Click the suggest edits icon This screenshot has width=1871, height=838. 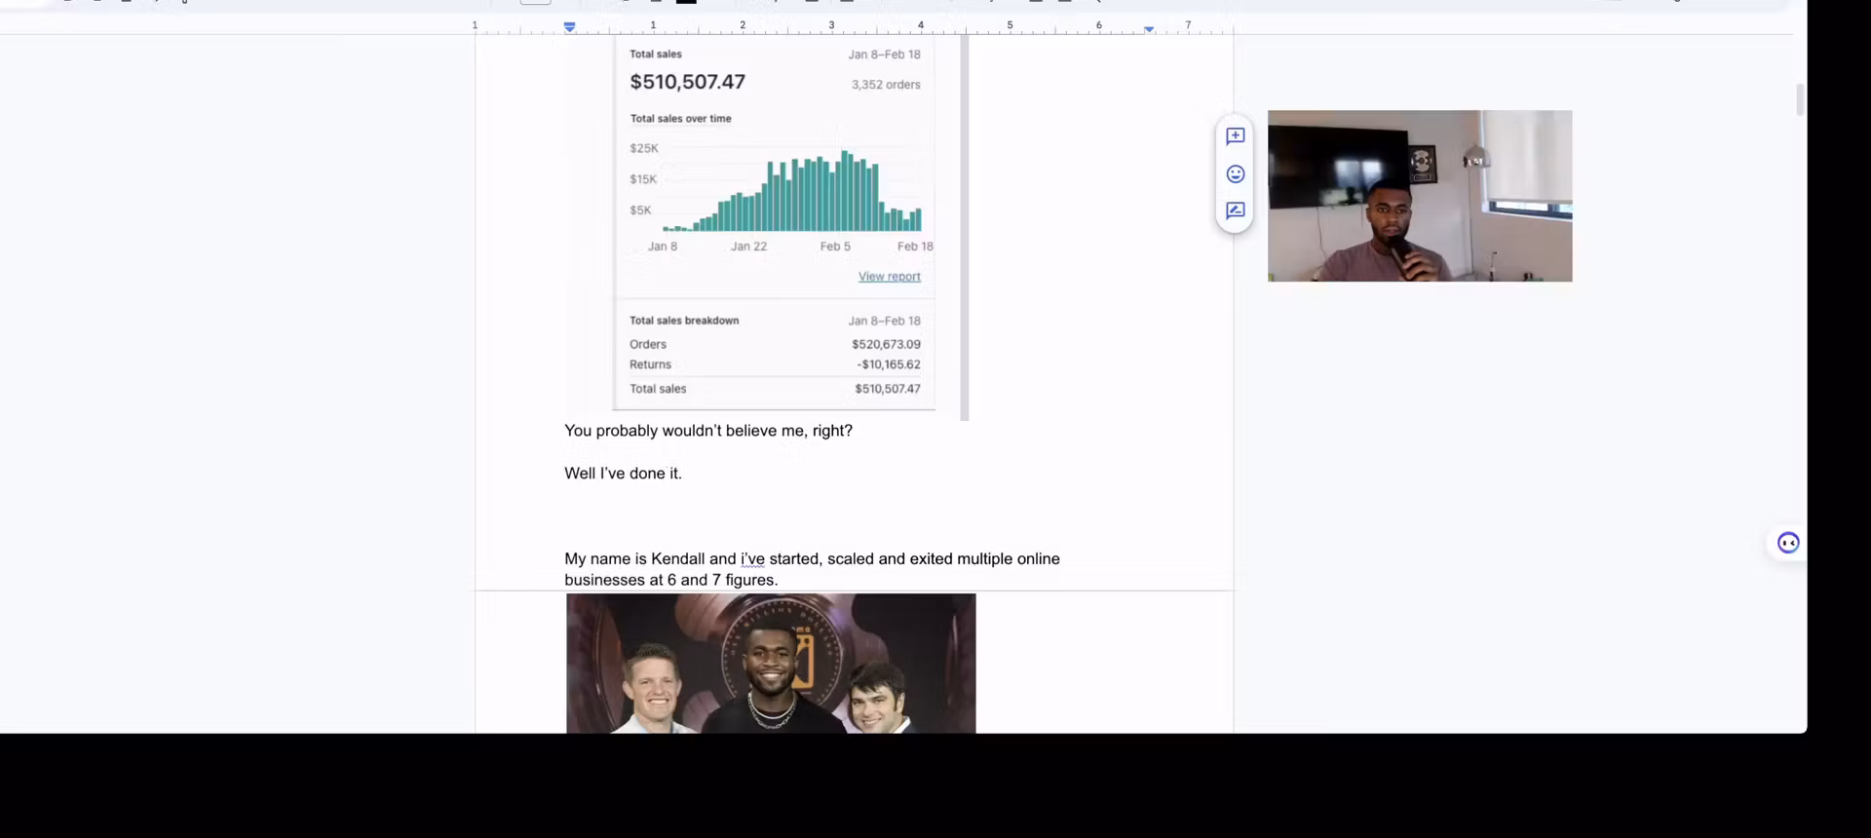pyautogui.click(x=1235, y=211)
